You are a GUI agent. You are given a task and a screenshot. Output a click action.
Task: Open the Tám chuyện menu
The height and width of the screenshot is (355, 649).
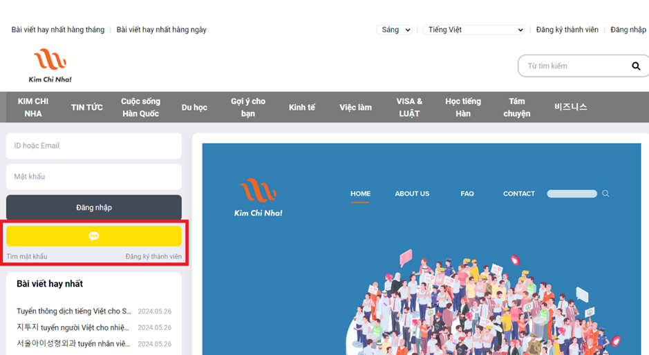tap(517, 107)
